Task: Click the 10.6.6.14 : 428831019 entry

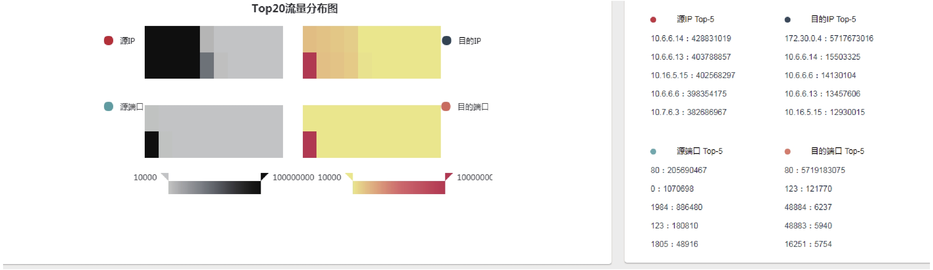Action: click(x=691, y=38)
